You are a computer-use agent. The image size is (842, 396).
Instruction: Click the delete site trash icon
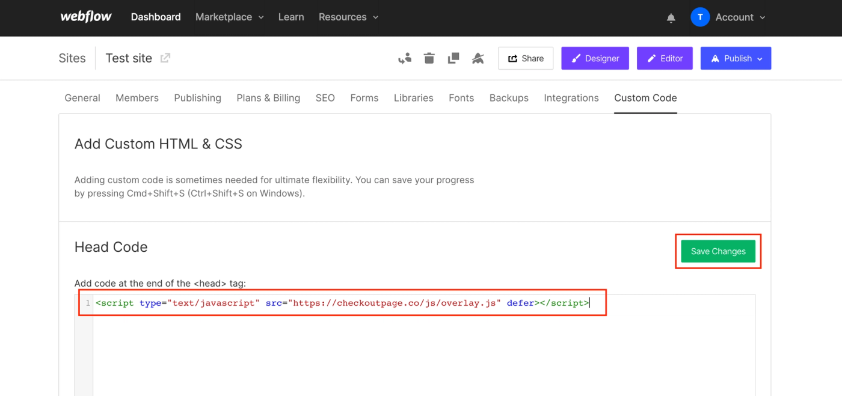[x=429, y=58]
